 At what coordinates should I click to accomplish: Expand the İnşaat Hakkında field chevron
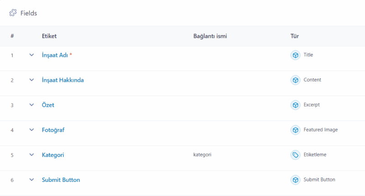click(31, 80)
